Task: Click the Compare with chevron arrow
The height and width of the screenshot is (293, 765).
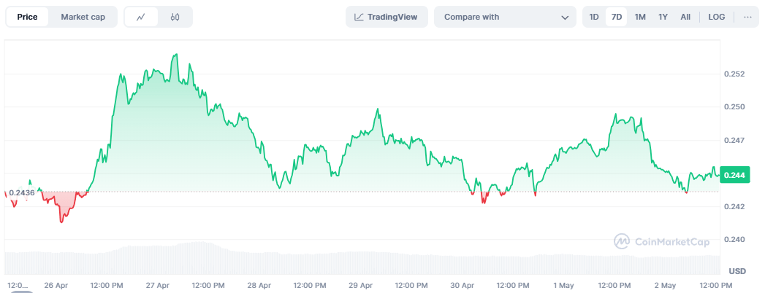Action: tap(565, 17)
